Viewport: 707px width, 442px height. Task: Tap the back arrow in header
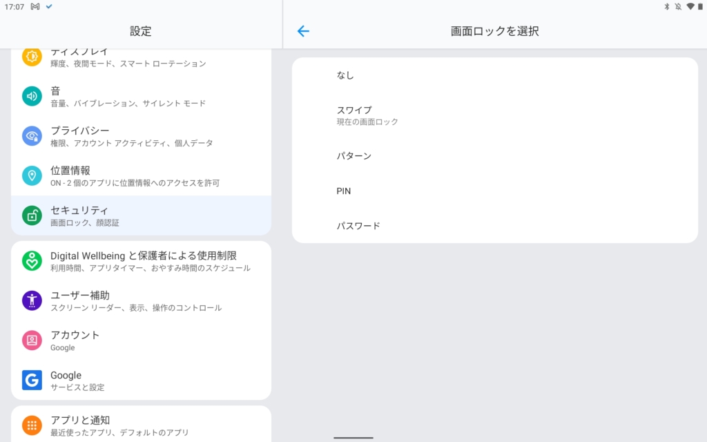click(x=303, y=31)
